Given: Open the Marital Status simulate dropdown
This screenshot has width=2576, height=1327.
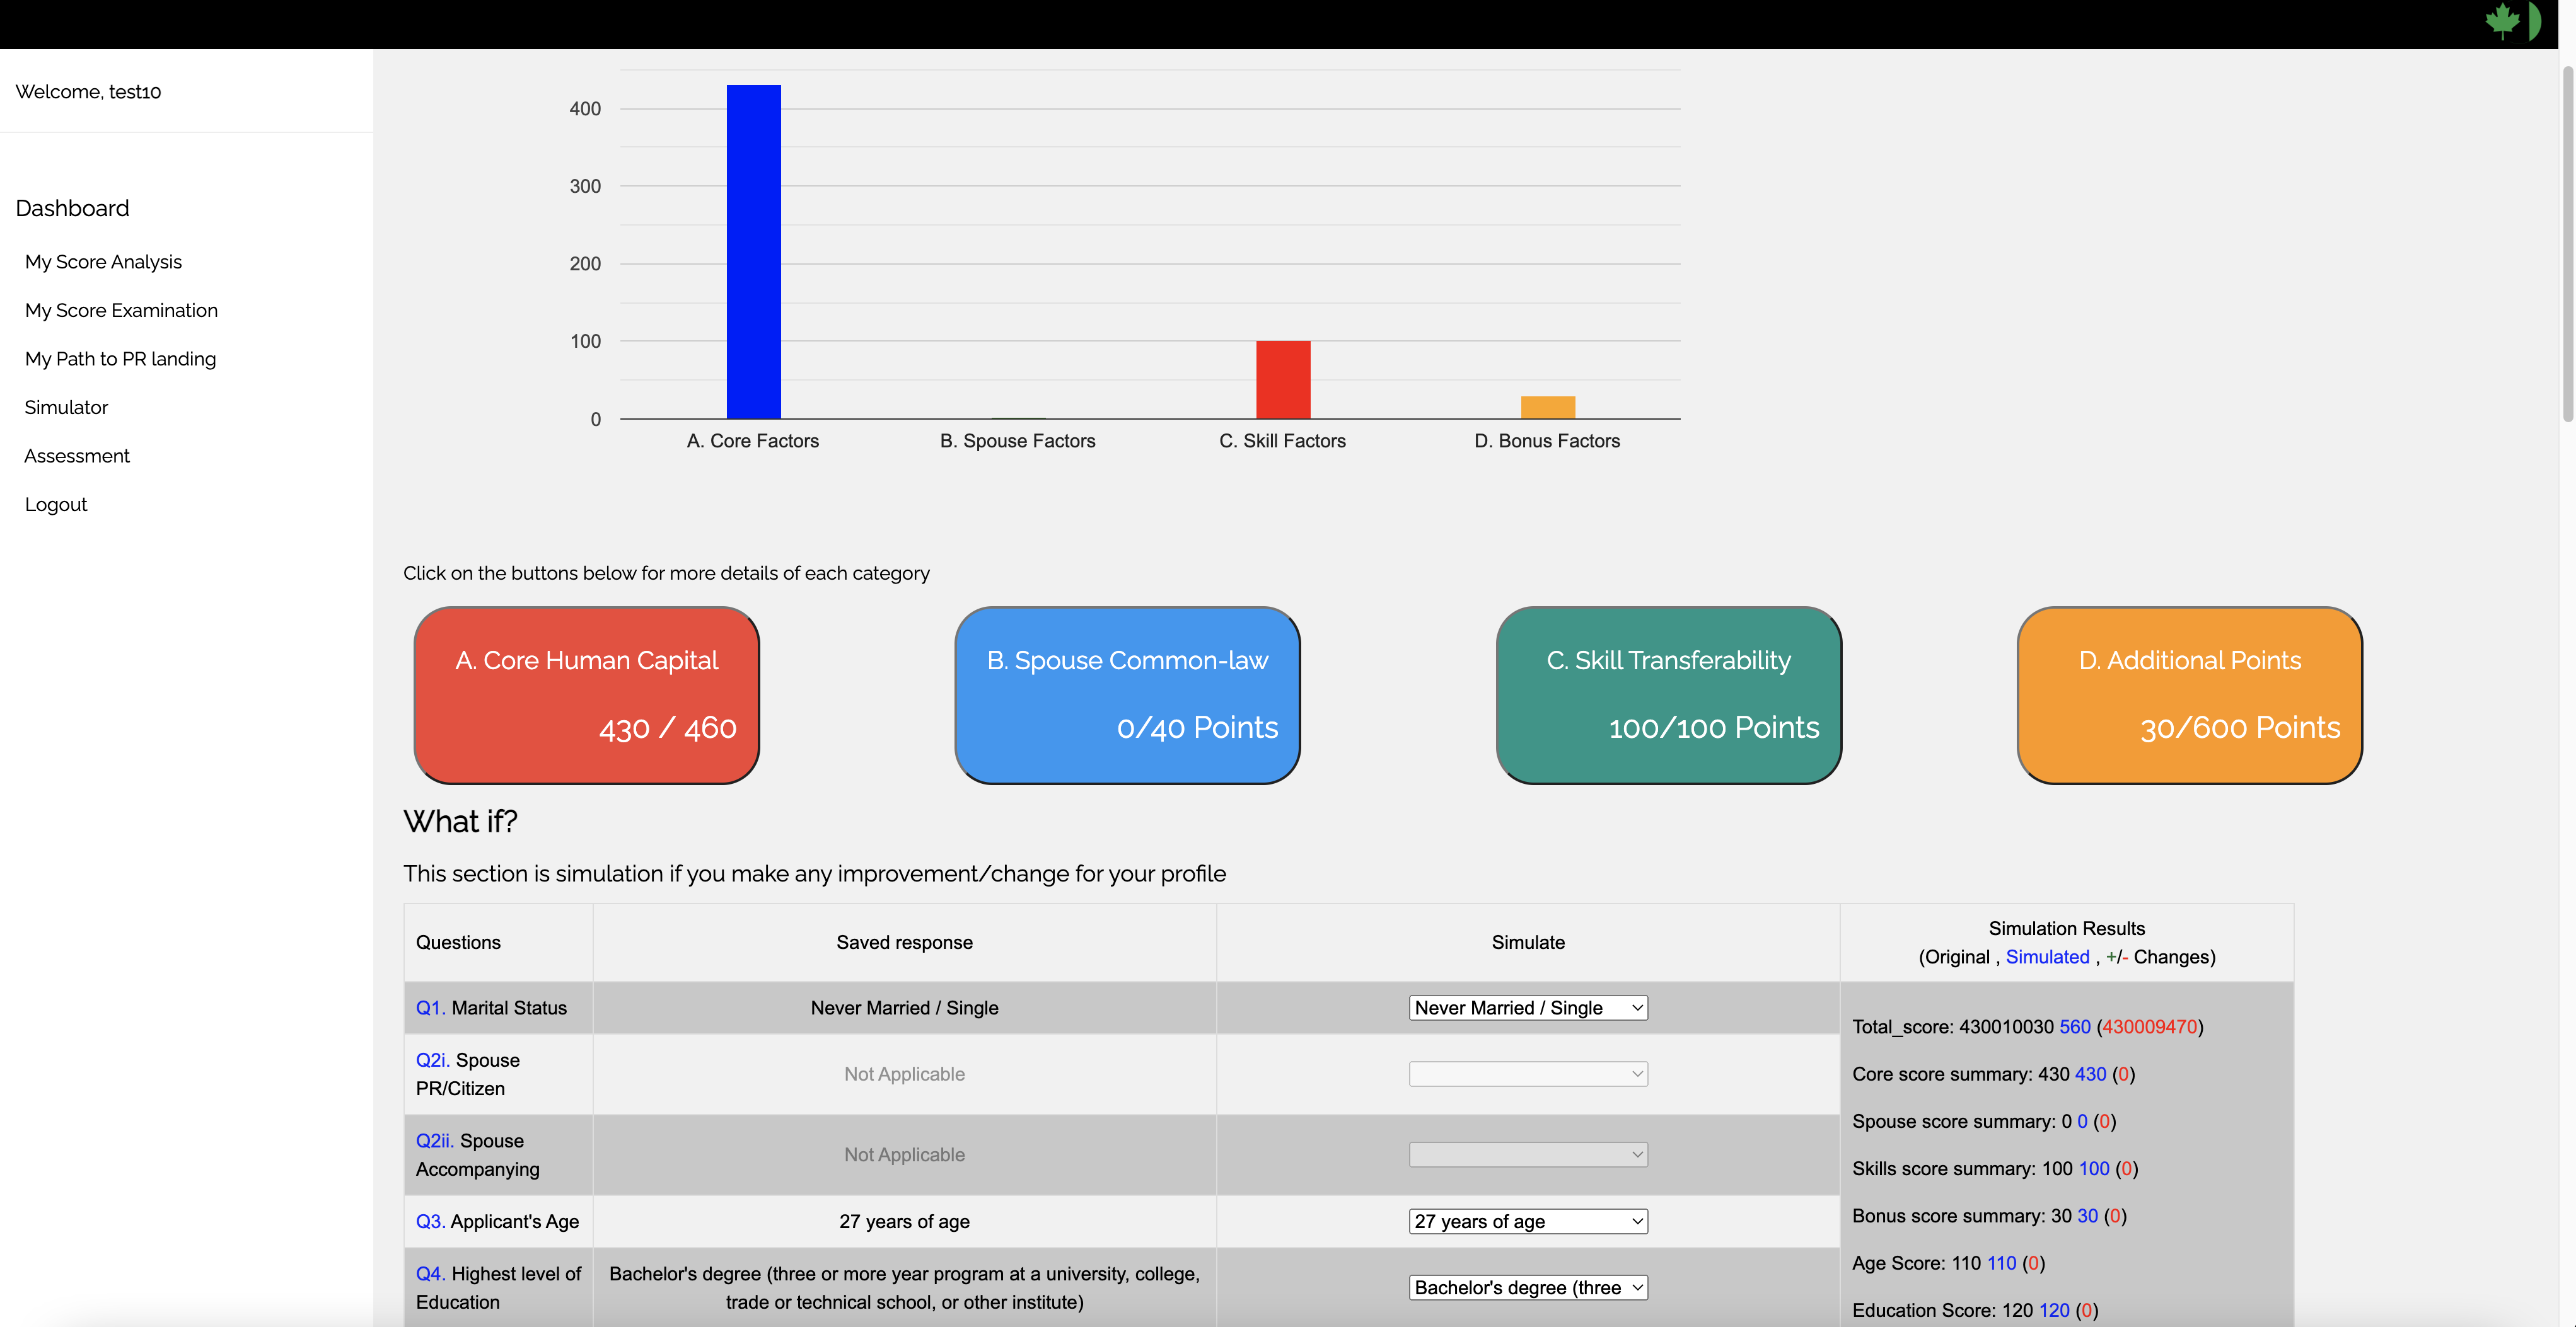Looking at the screenshot, I should coord(1527,1008).
